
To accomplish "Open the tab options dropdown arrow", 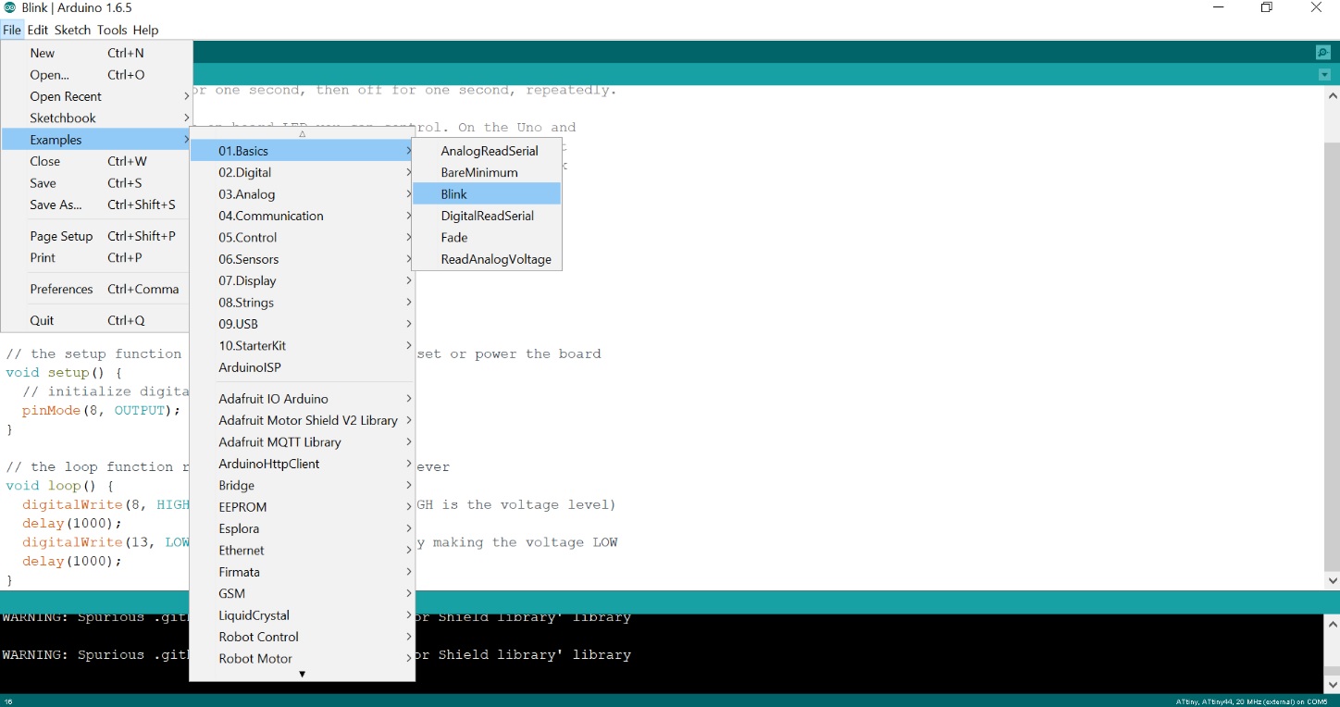I will (x=1324, y=75).
